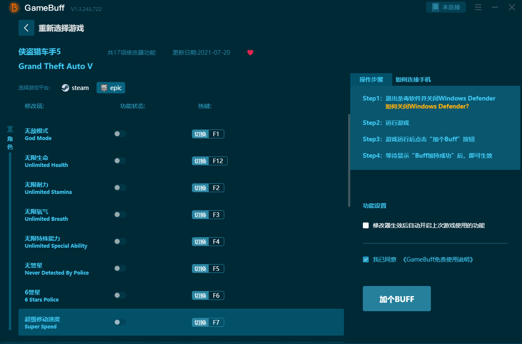Click Step3 instruction text
Viewport: 522px width, 344px height.
(419, 139)
